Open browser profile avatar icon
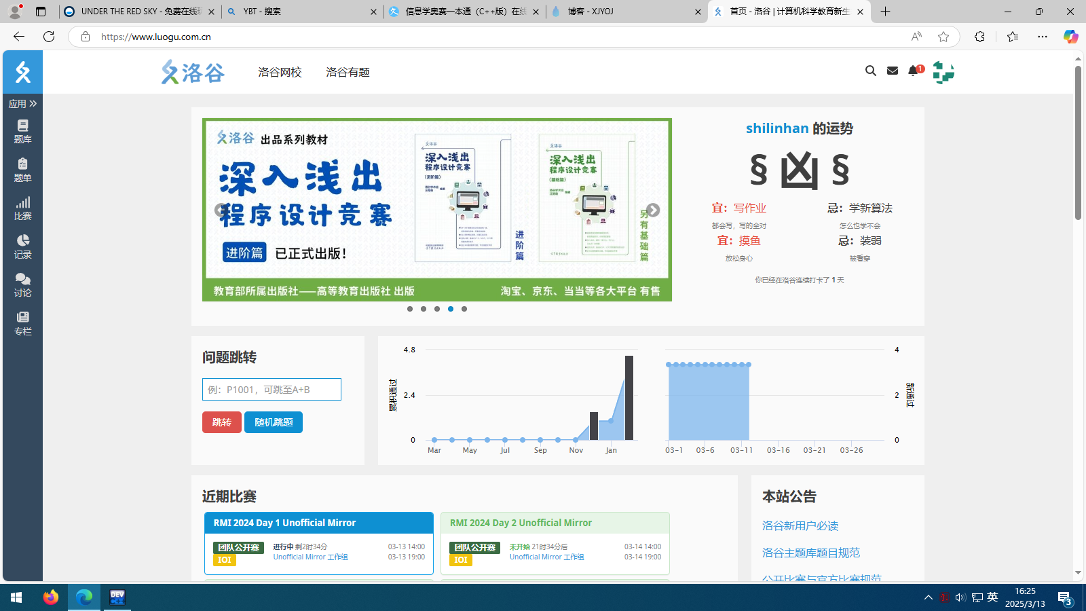This screenshot has width=1086, height=611. 15,12
